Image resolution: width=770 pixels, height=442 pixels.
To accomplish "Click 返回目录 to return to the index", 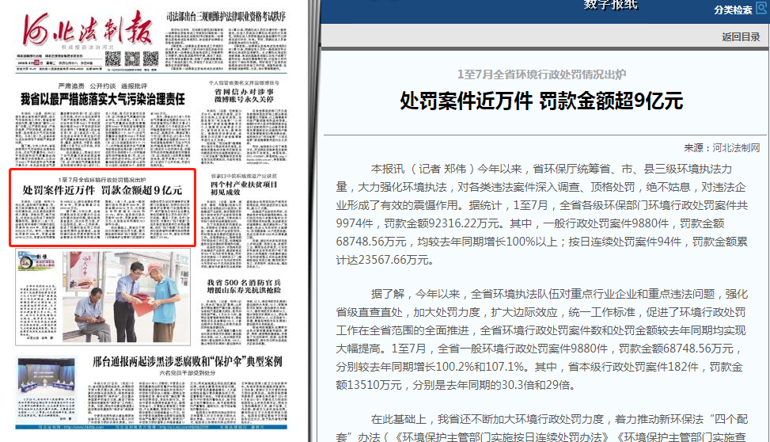I will pos(741,36).
